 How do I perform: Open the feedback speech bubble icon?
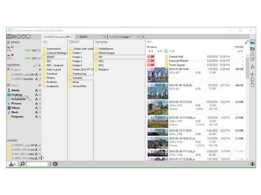pyautogui.click(x=28, y=37)
